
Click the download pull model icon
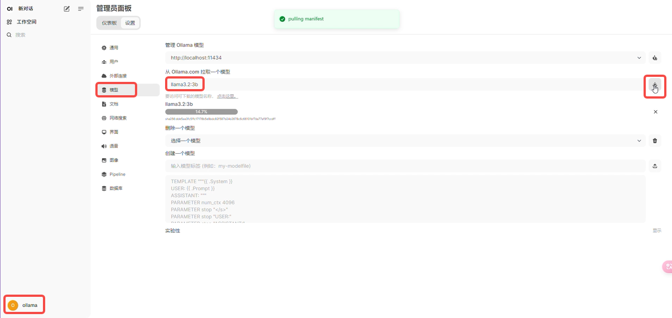tap(655, 85)
